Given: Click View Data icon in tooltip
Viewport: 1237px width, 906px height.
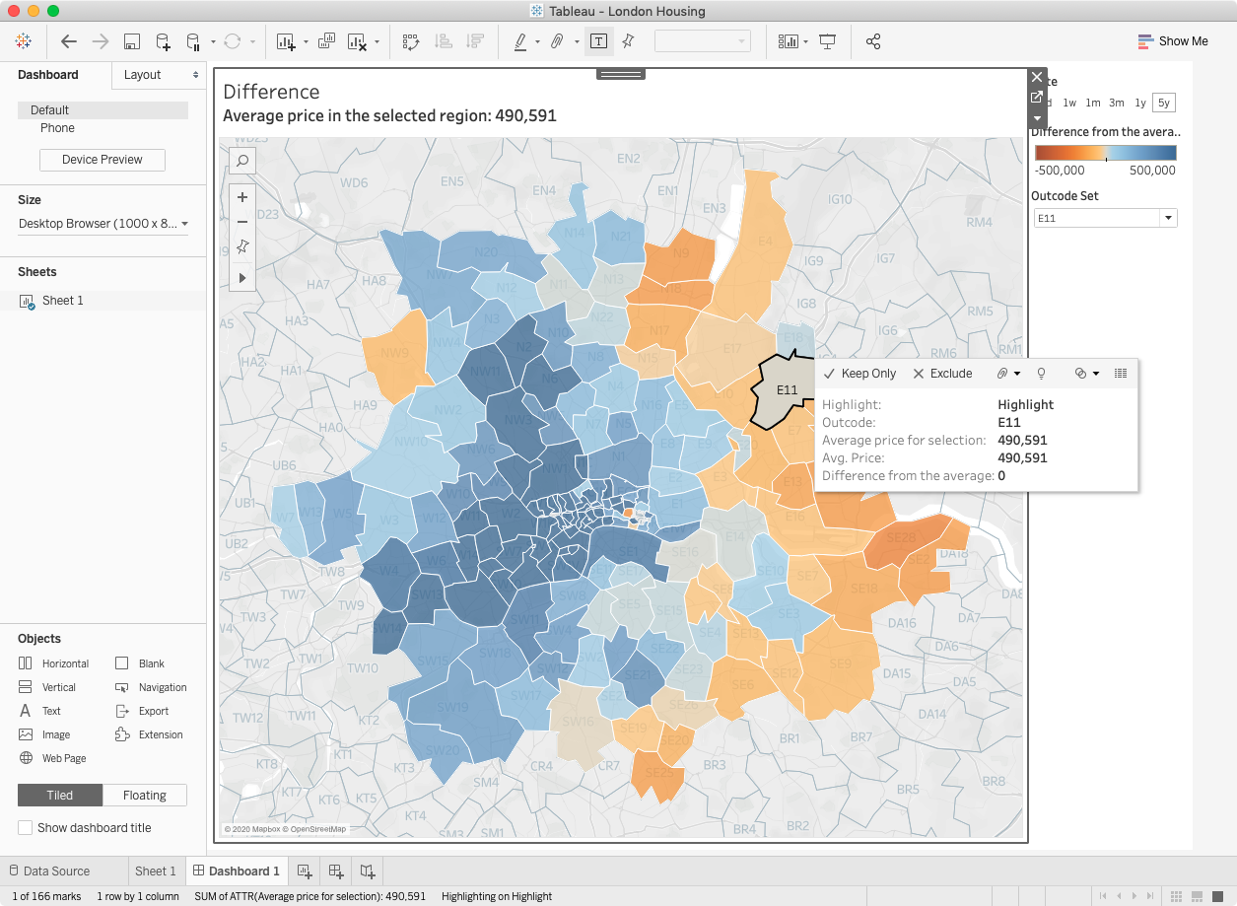Looking at the screenshot, I should (1120, 374).
